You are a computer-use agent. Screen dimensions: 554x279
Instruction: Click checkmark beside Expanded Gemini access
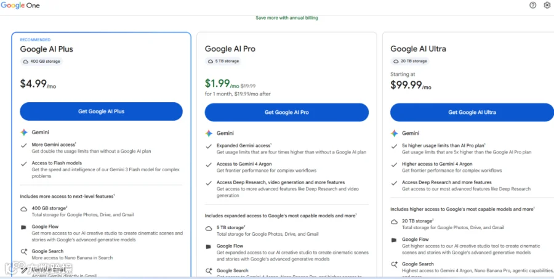[209, 146]
